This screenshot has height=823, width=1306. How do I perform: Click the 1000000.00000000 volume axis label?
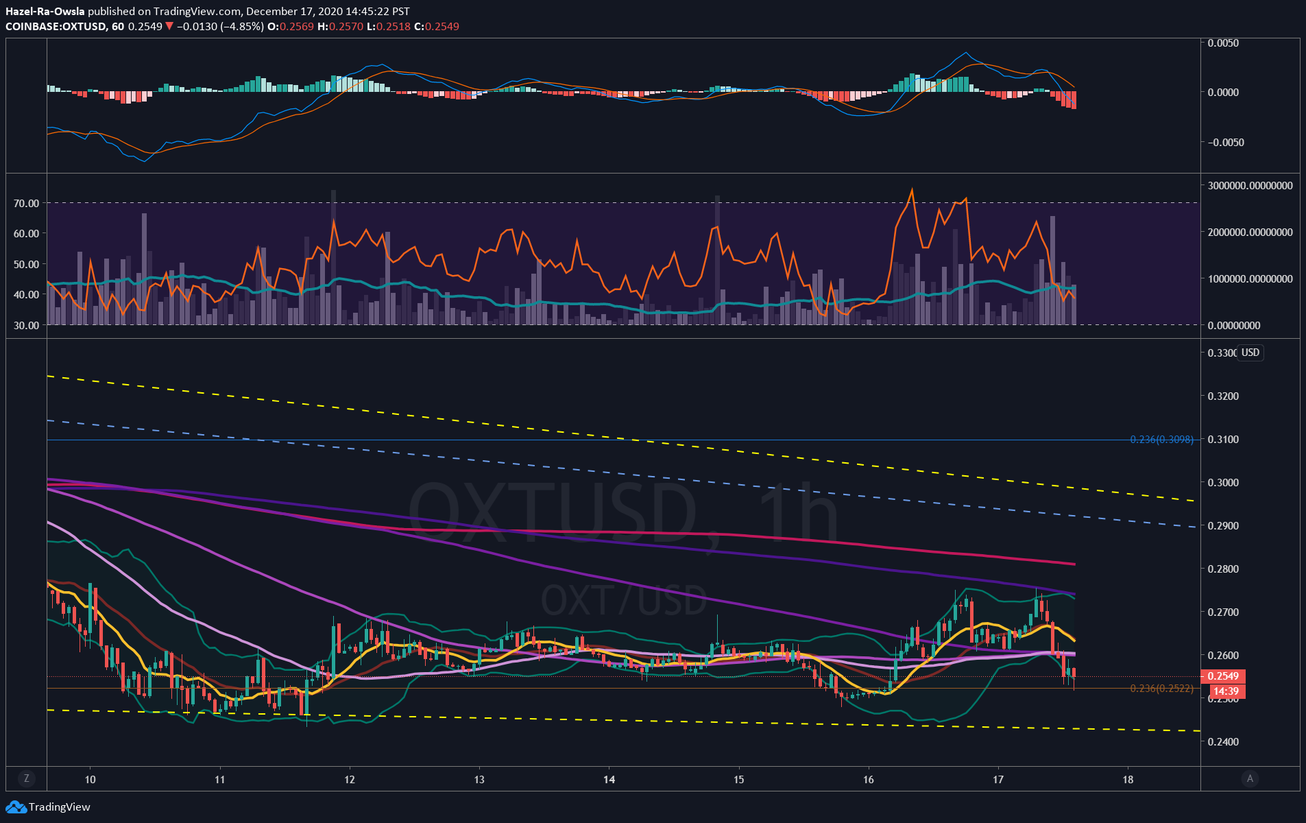coord(1250,279)
